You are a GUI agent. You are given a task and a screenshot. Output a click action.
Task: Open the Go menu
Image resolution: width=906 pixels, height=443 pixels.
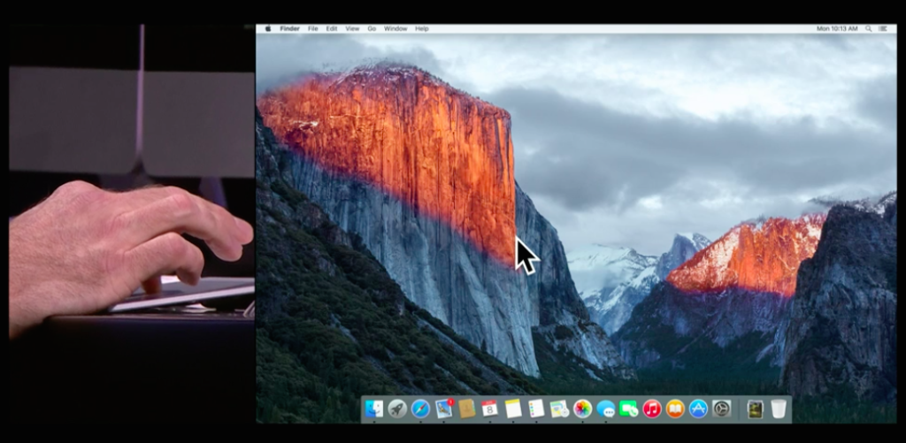[372, 28]
